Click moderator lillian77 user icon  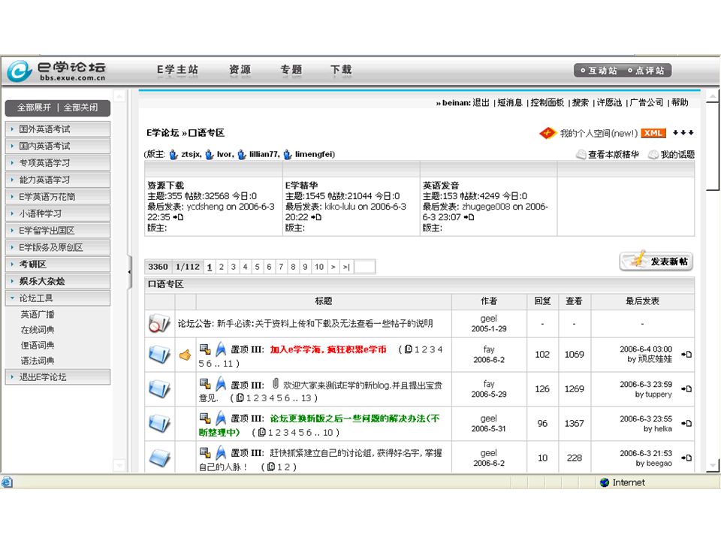[242, 155]
